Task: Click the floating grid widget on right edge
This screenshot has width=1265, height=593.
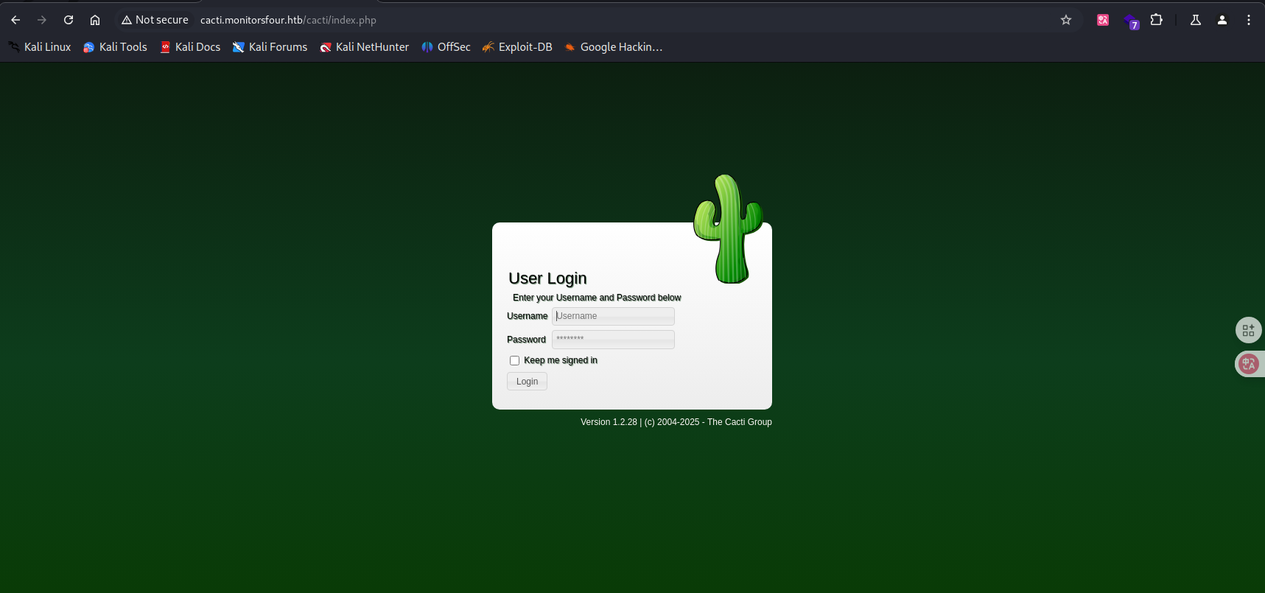Action: [x=1248, y=330]
